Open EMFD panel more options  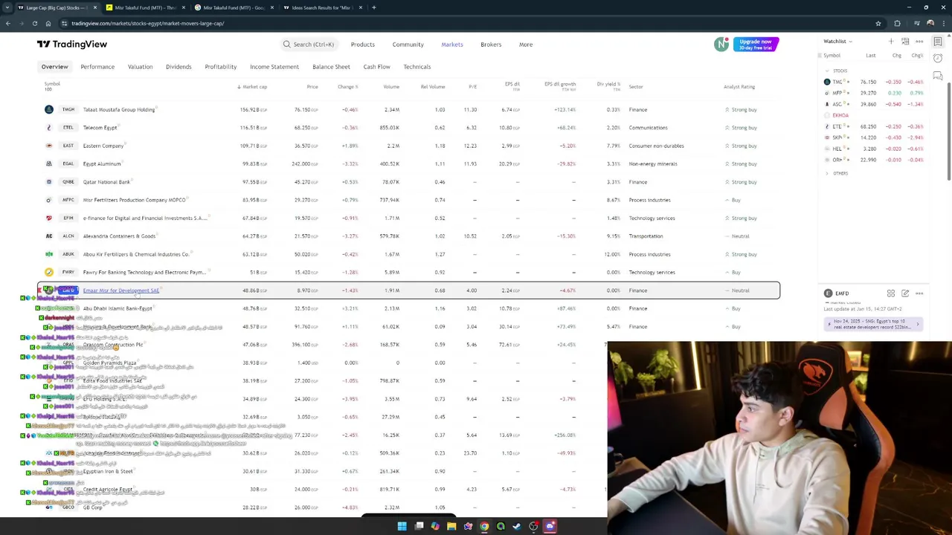pyautogui.click(x=919, y=294)
